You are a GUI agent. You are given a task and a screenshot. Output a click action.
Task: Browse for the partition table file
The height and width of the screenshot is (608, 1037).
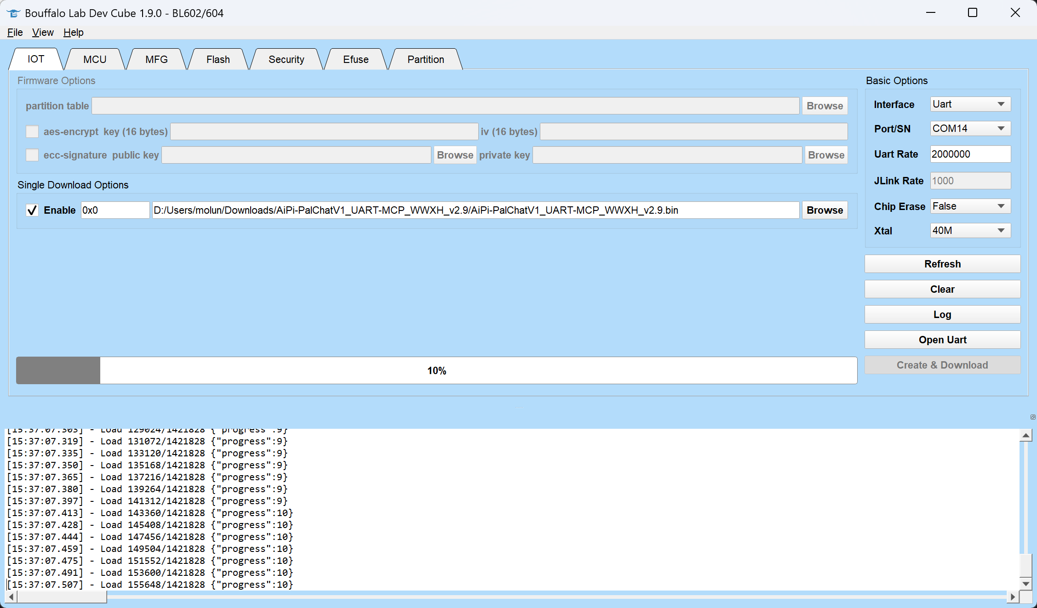click(825, 106)
